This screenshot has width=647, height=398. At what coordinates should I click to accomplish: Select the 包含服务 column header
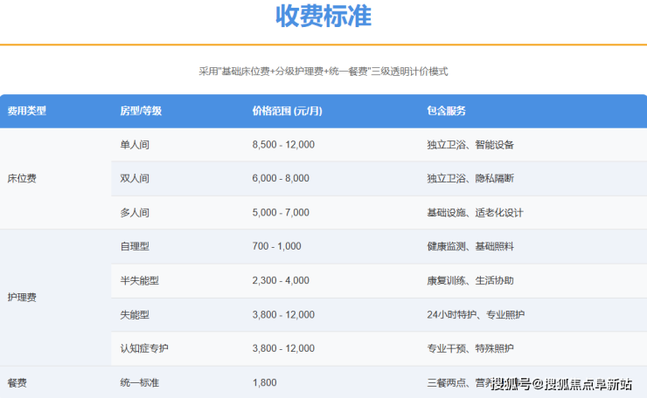tap(446, 111)
